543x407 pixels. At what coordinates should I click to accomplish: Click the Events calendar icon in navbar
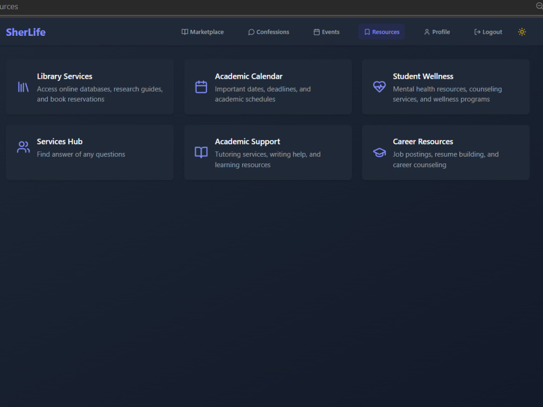tap(317, 32)
